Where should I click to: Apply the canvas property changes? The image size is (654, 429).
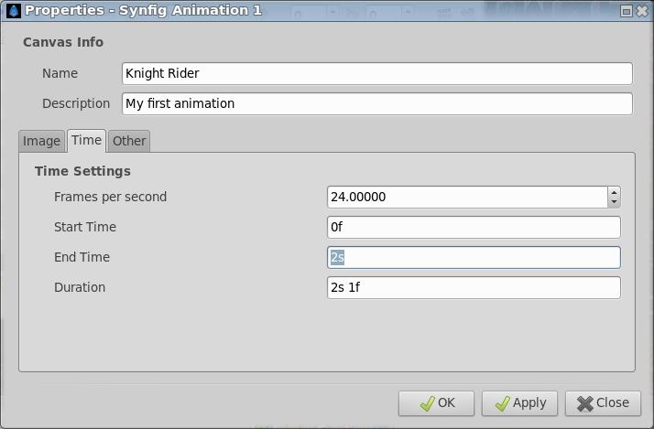click(519, 403)
